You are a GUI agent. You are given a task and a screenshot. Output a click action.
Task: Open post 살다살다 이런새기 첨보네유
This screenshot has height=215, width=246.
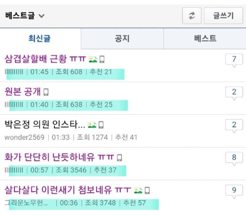click(x=68, y=190)
